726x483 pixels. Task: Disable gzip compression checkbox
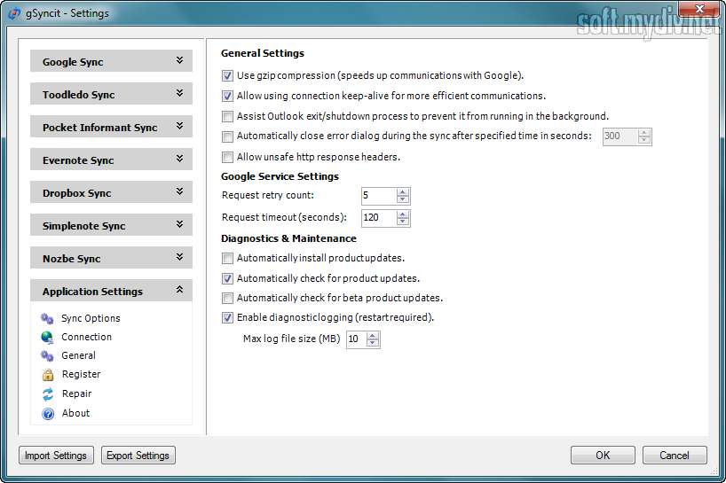coord(227,75)
